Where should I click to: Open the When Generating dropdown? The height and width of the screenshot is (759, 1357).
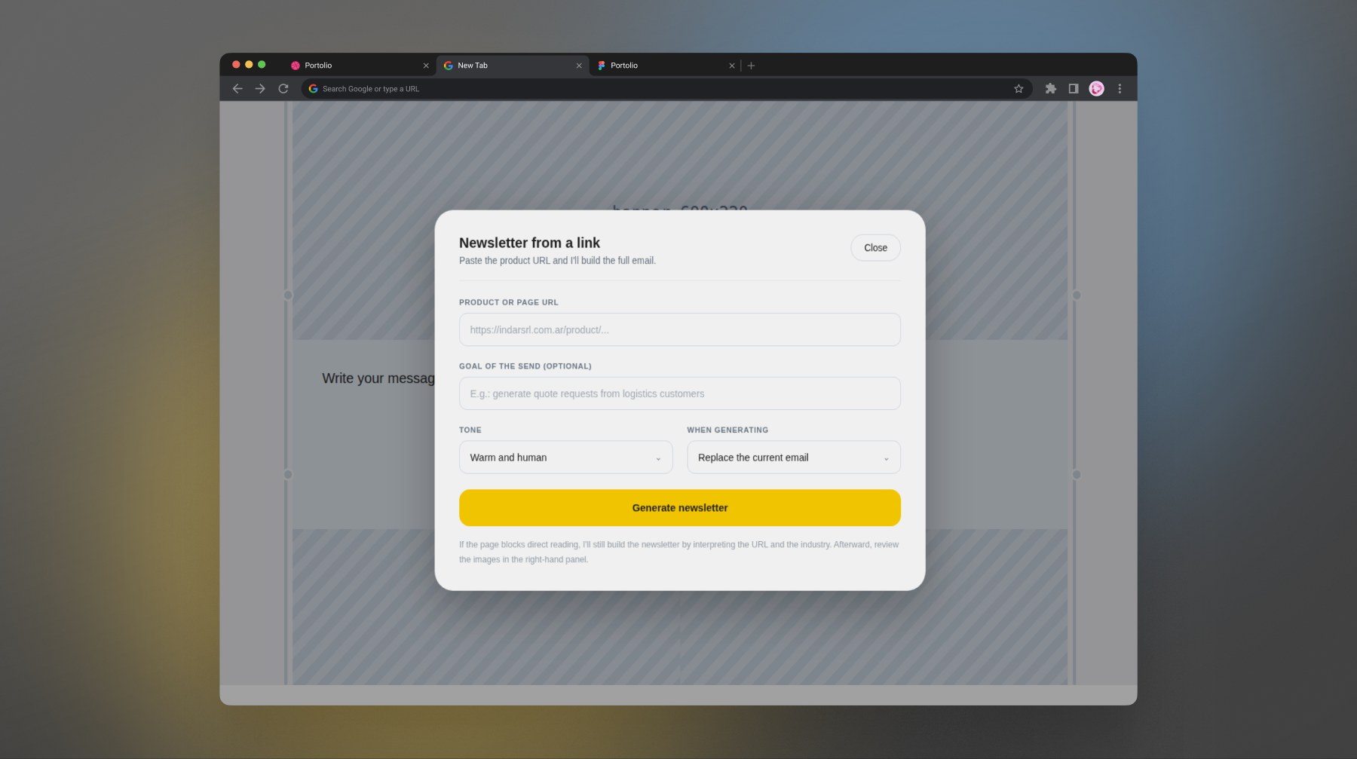tap(793, 458)
